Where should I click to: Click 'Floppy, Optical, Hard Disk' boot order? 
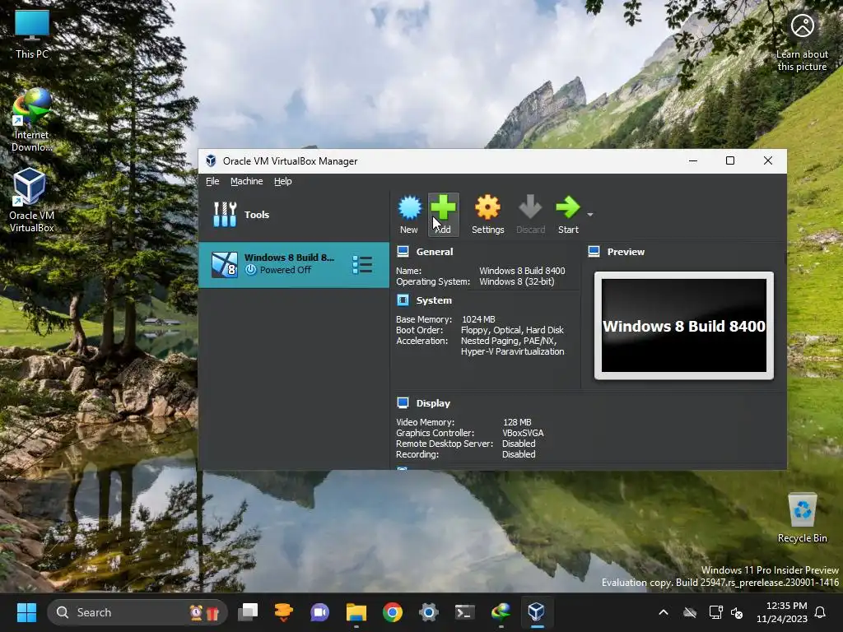pos(512,330)
